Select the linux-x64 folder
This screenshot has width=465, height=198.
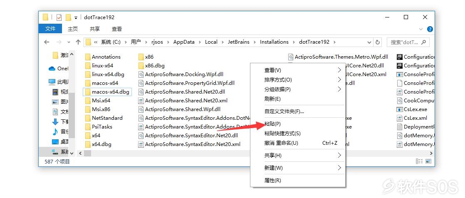coord(99,65)
